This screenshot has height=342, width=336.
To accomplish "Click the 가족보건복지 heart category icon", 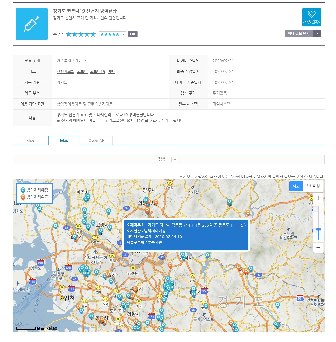I will pyautogui.click(x=311, y=17).
